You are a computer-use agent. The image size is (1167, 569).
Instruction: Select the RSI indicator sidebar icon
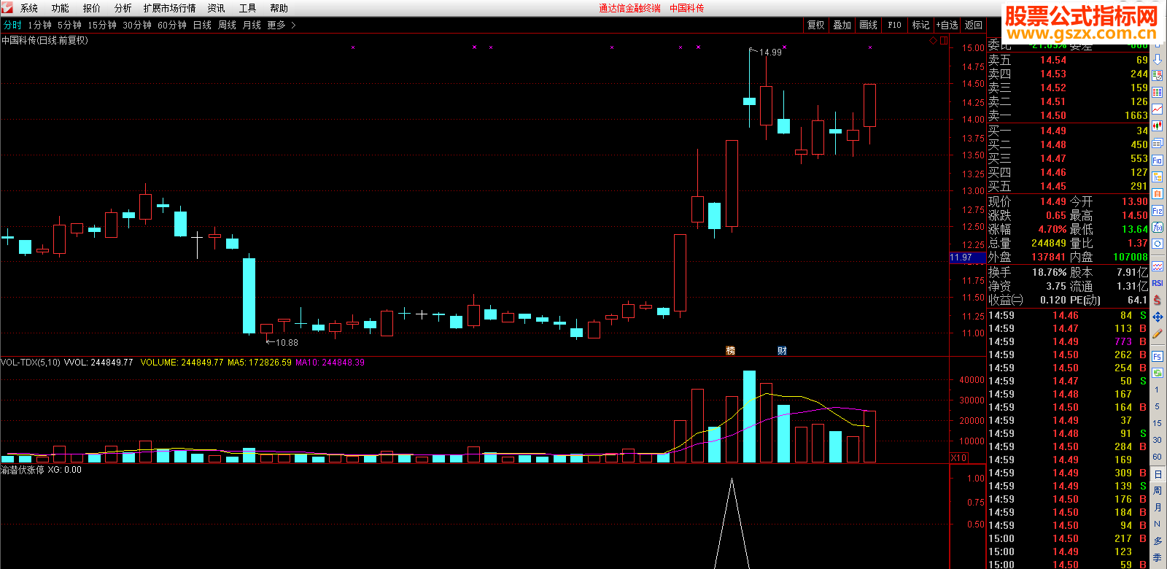[1158, 283]
